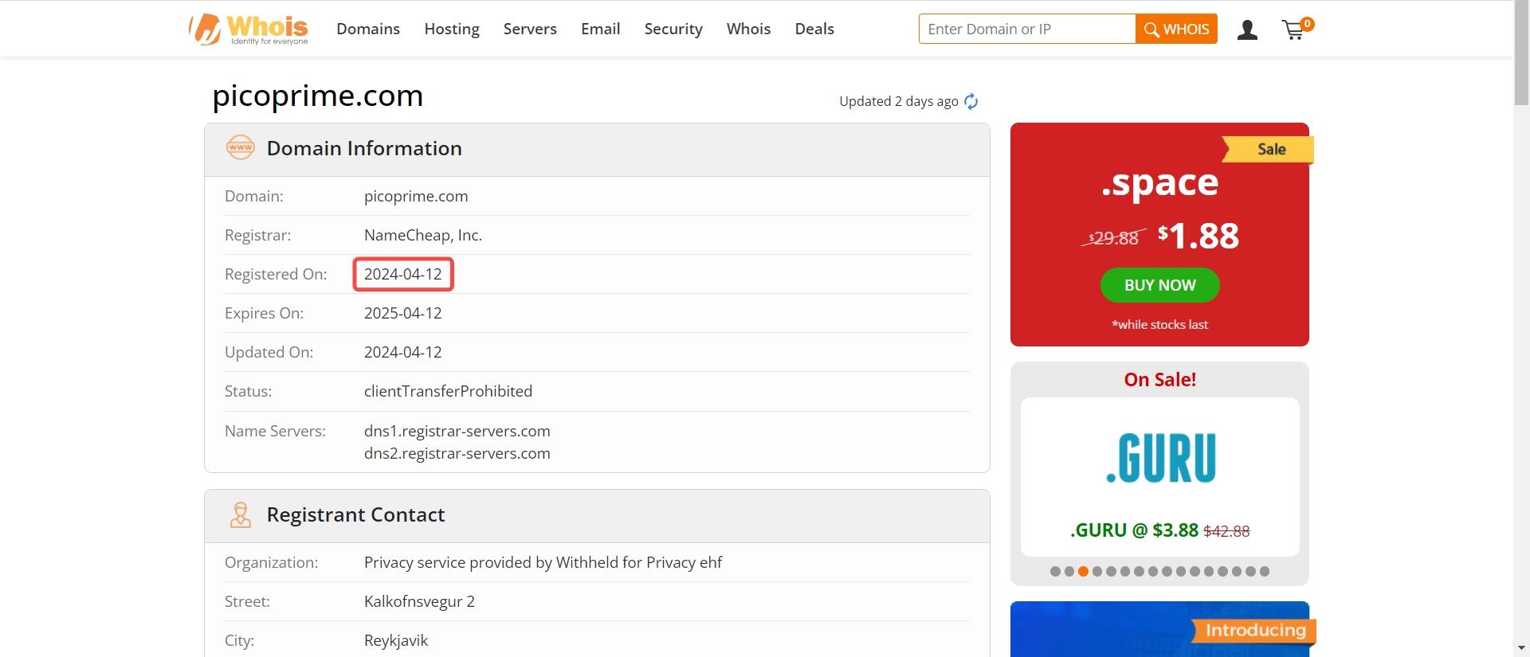Select the last carousel dot indicator
The image size is (1530, 657).
click(x=1265, y=571)
